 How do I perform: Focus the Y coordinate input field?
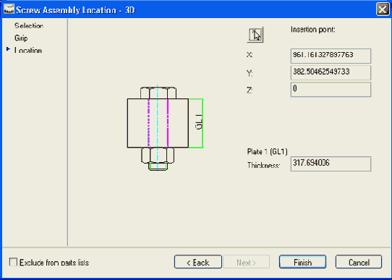pos(331,73)
